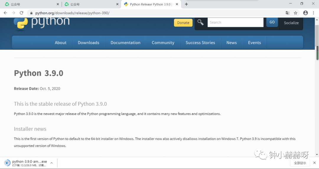
Task: Click the scrollbar up arrow
Action: pos(317,19)
